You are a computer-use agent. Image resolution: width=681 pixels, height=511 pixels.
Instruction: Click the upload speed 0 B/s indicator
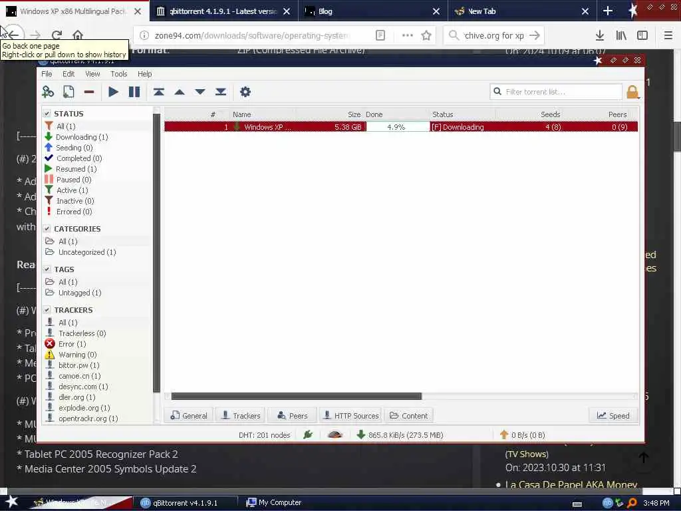pos(523,435)
